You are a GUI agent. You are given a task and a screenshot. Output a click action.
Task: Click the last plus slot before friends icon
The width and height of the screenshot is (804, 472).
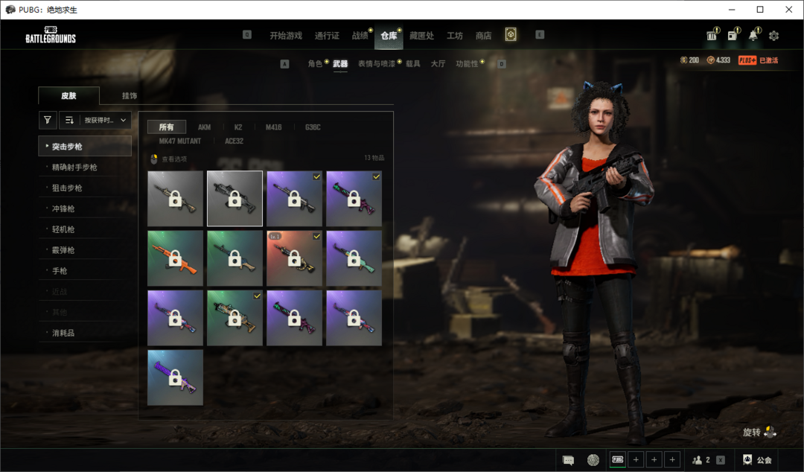672,459
